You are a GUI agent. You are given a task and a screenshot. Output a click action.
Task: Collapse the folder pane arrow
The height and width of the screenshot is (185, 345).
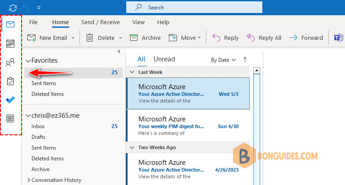(x=119, y=52)
